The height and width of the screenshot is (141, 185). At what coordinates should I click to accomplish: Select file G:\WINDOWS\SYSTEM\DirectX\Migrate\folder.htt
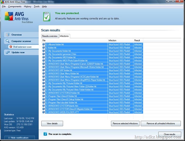69,109
